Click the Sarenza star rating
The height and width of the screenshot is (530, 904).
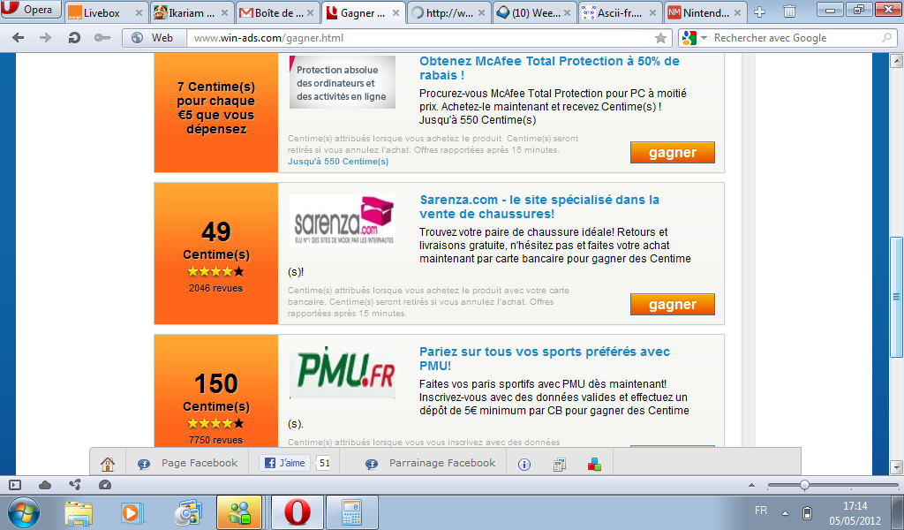tap(215, 271)
